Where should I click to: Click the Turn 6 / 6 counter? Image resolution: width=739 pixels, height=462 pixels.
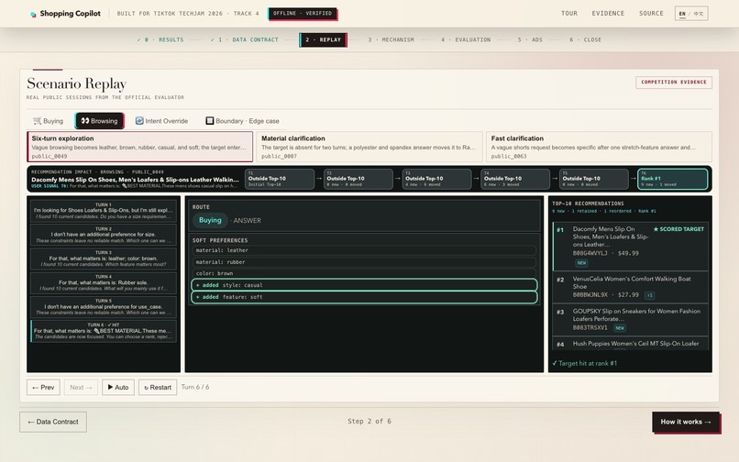pyautogui.click(x=195, y=387)
